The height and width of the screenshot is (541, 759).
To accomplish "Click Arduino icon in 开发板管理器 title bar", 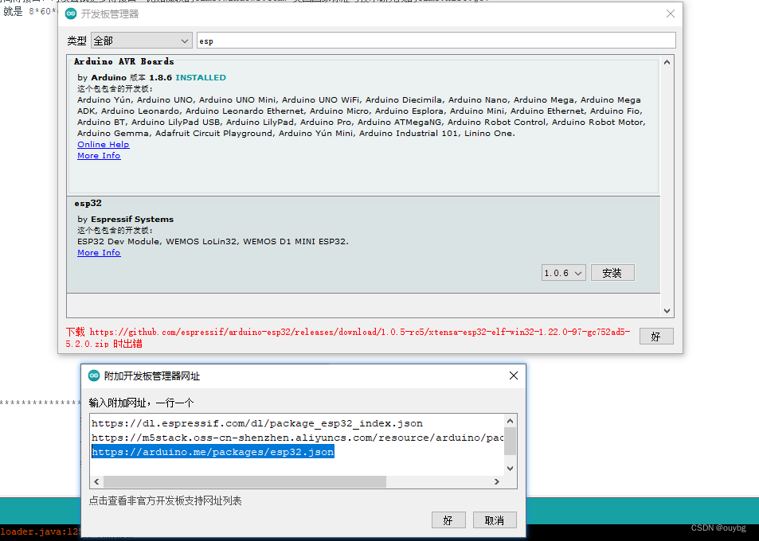I will [71, 14].
